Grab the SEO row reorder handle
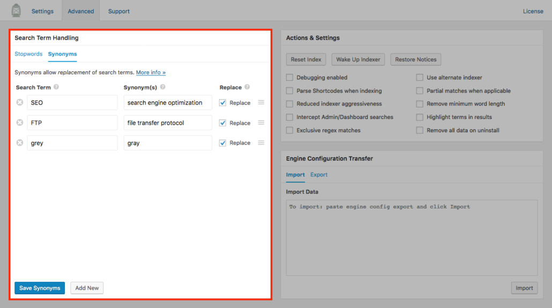 261,102
